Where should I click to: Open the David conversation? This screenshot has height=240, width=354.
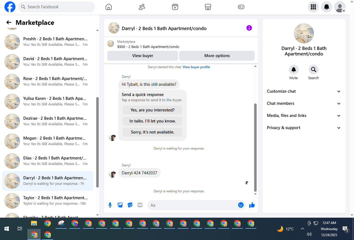coord(48,62)
